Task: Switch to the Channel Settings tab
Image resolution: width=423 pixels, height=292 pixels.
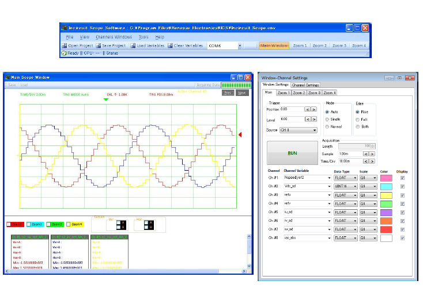Action: point(305,85)
